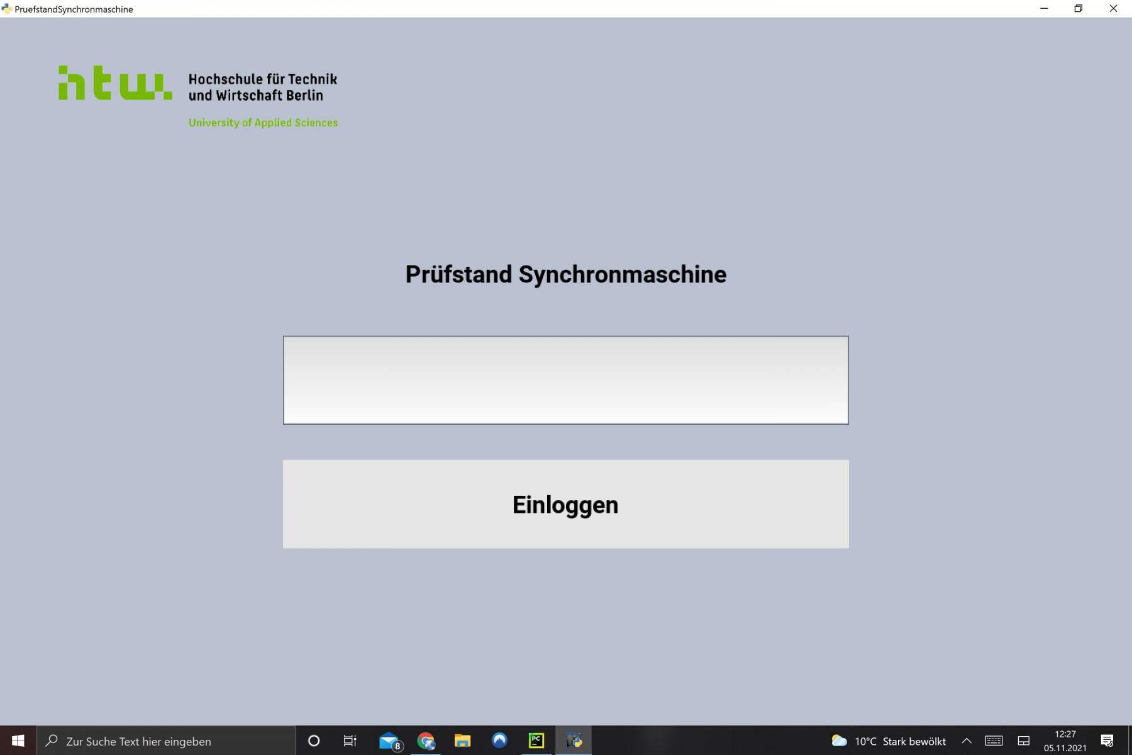Click the HTW logo image

point(198,96)
